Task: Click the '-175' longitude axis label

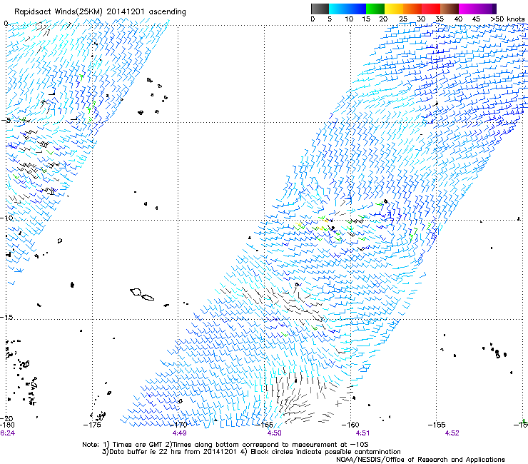Action: click(92, 425)
